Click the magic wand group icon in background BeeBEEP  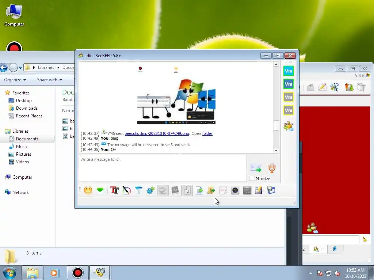(x=335, y=87)
